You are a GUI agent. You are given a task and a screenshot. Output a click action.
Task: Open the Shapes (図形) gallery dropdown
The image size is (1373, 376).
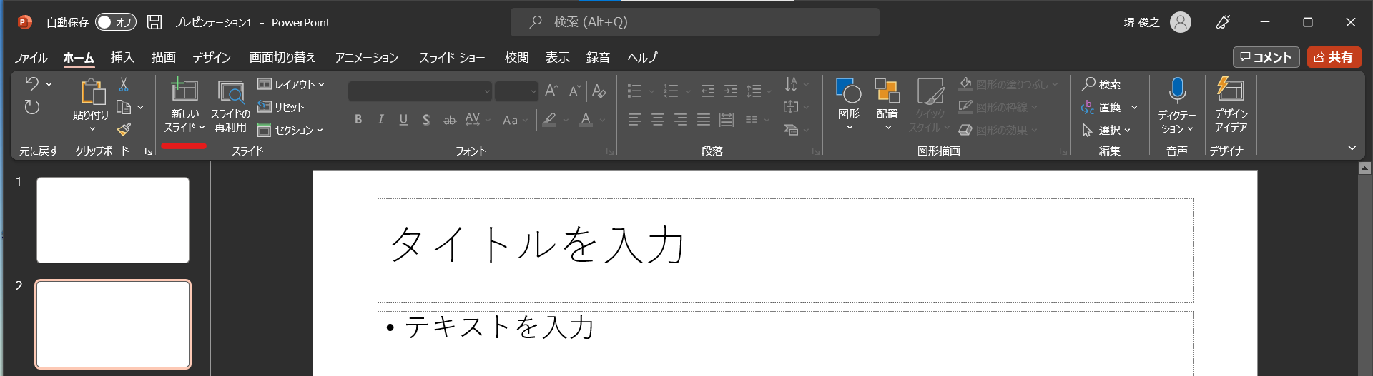click(x=849, y=104)
